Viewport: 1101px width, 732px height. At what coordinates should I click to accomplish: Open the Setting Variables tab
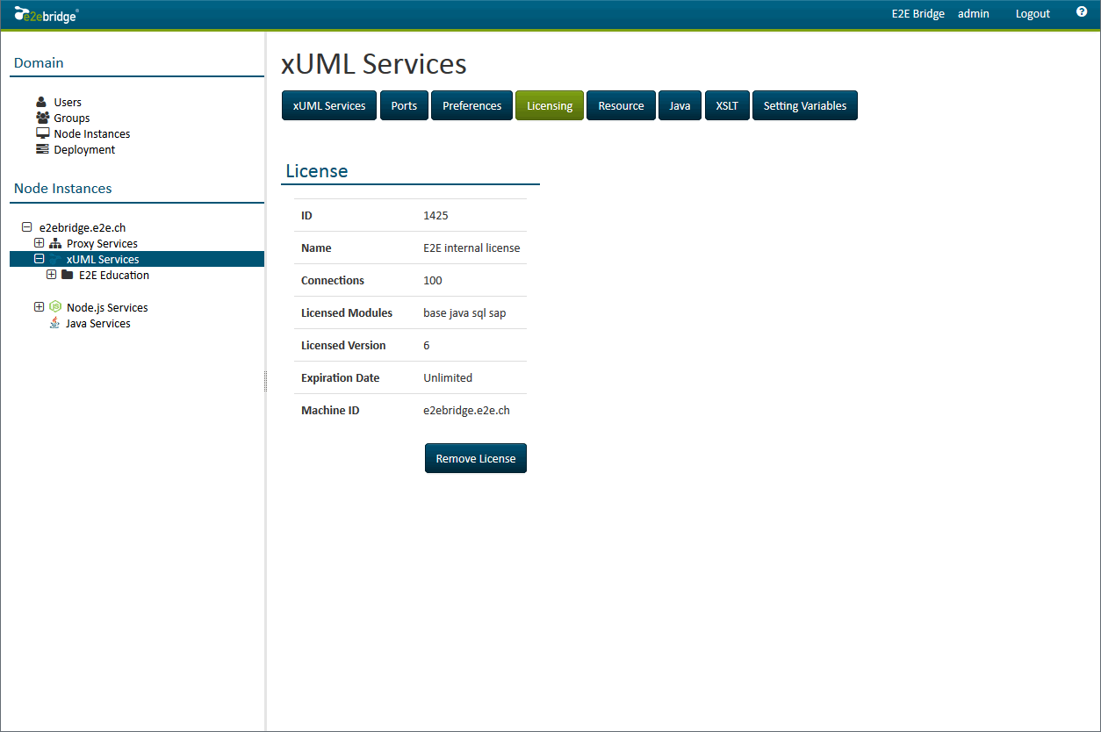[x=804, y=105]
